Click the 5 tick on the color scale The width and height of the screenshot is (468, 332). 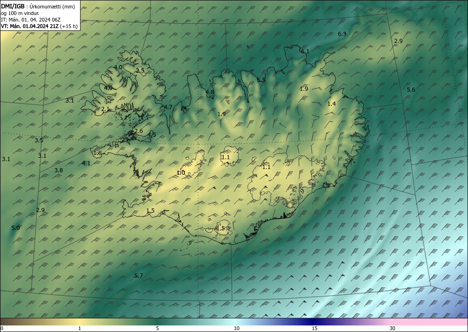coord(157,328)
